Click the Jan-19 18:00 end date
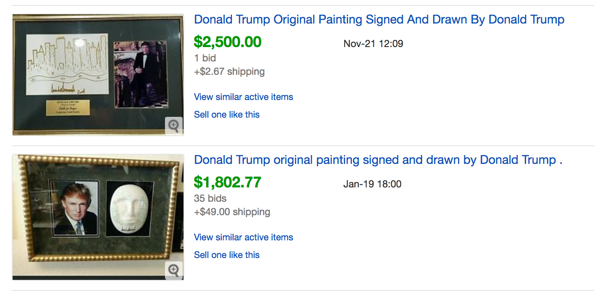Screen dimensions: 601x295 [372, 184]
